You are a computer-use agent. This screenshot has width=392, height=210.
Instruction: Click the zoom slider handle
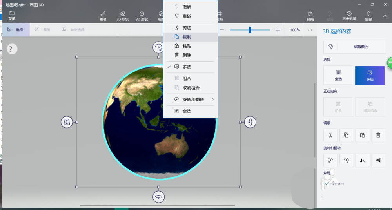pyautogui.click(x=250, y=30)
